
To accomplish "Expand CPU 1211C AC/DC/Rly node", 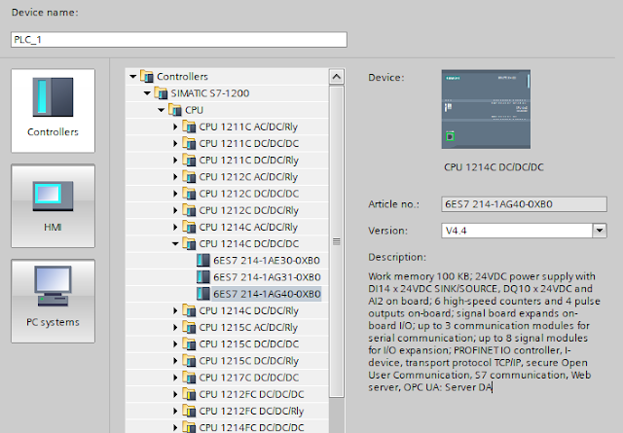I will 175,126.
